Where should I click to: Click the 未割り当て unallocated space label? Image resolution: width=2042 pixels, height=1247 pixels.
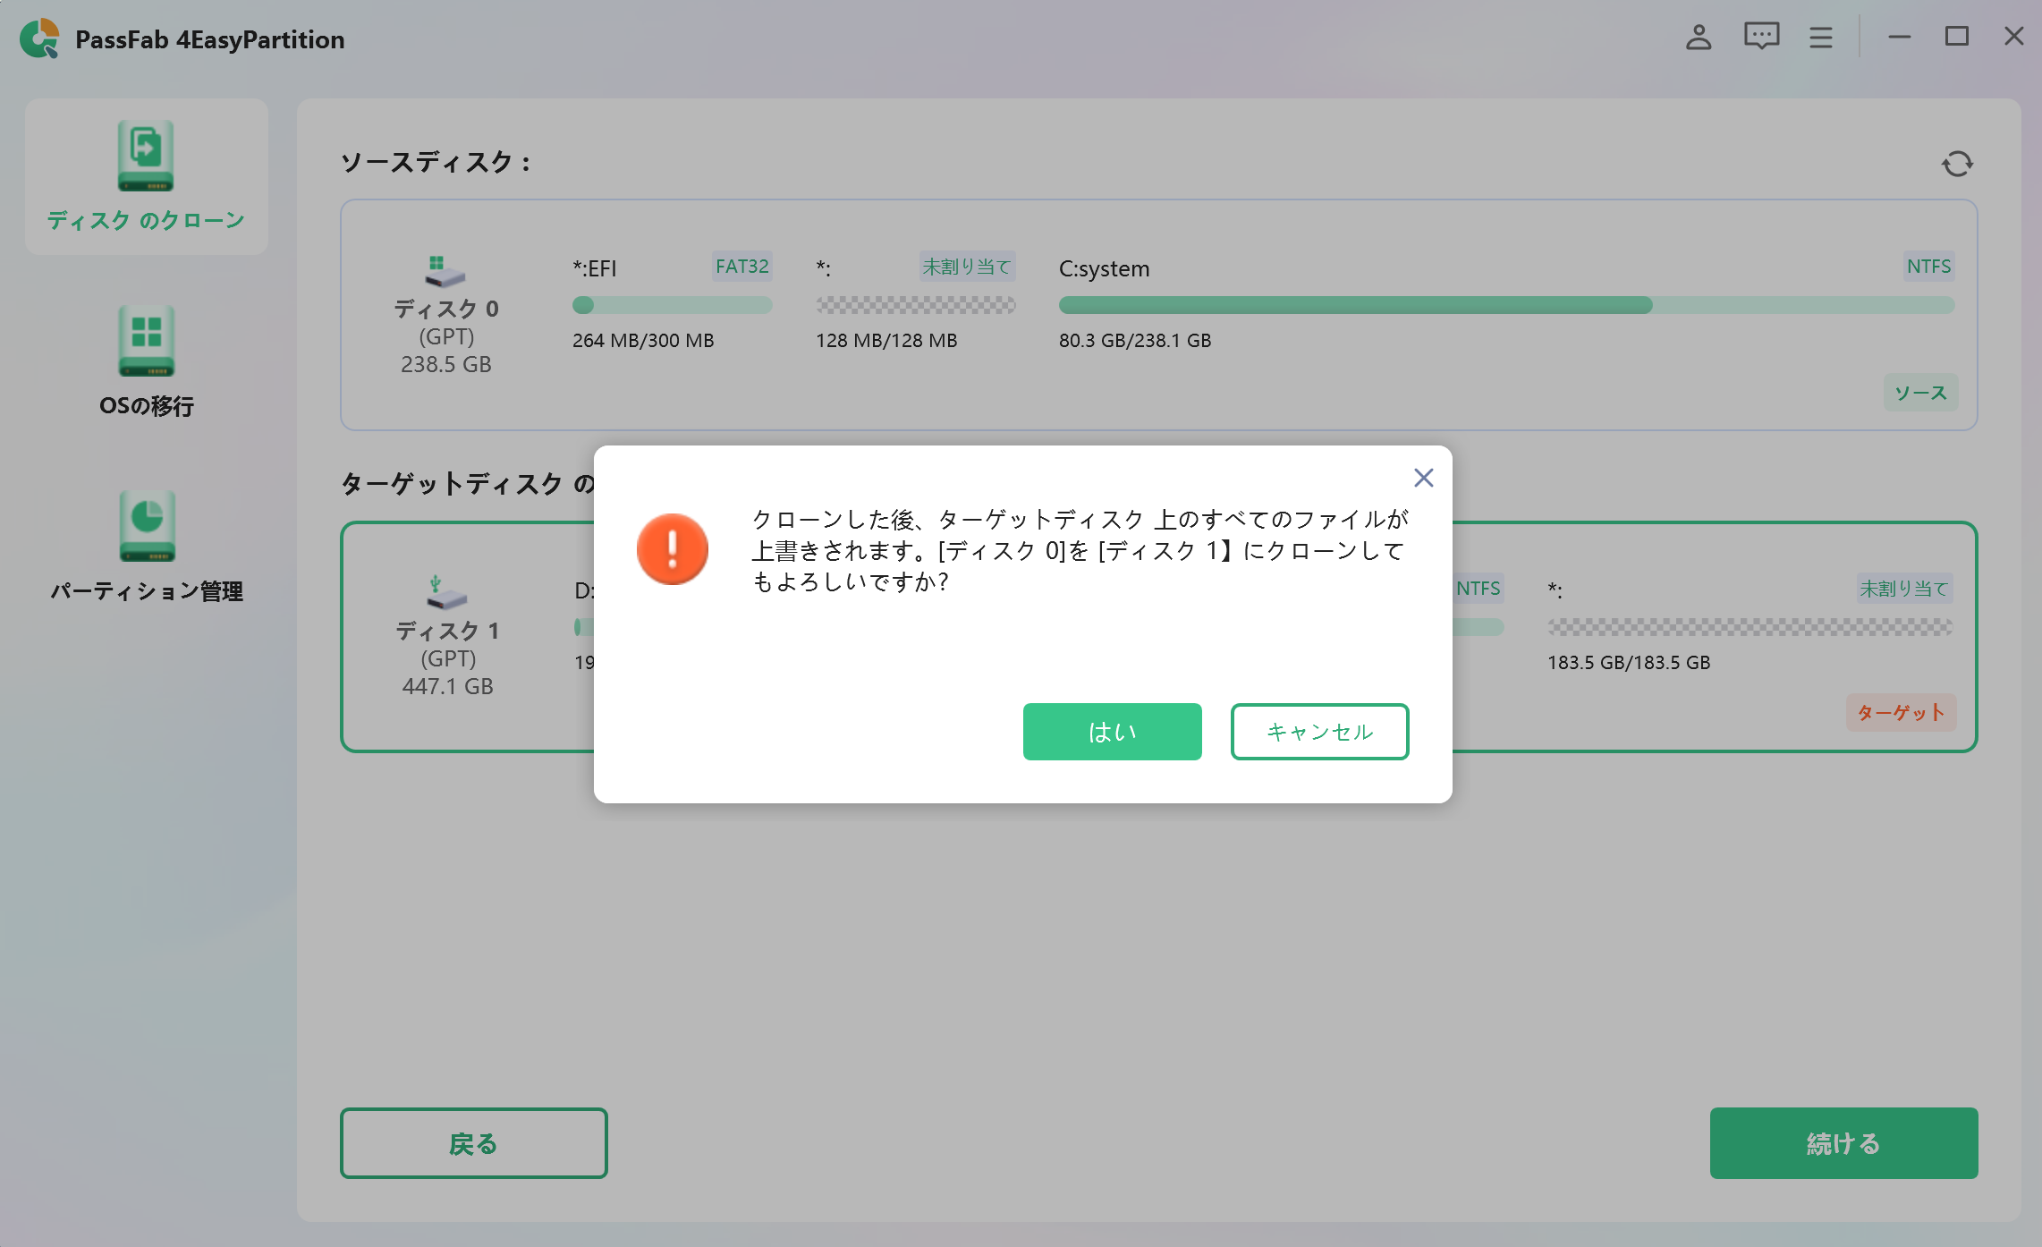[x=968, y=266]
